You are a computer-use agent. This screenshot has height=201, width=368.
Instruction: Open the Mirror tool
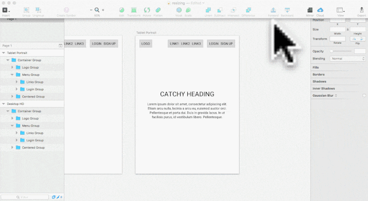click(310, 10)
